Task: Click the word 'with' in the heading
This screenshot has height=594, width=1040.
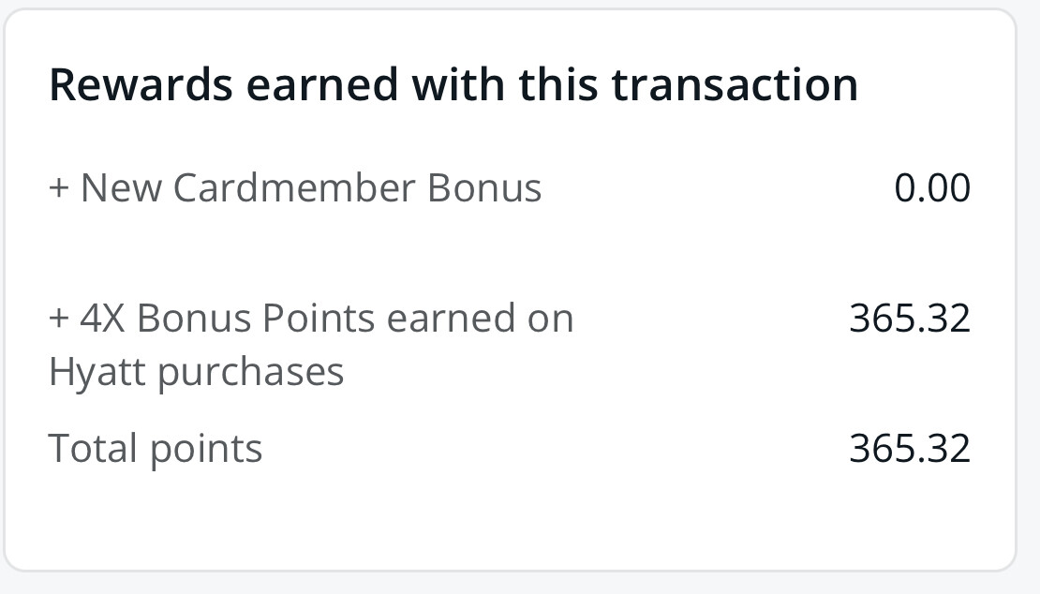Action: (x=459, y=85)
